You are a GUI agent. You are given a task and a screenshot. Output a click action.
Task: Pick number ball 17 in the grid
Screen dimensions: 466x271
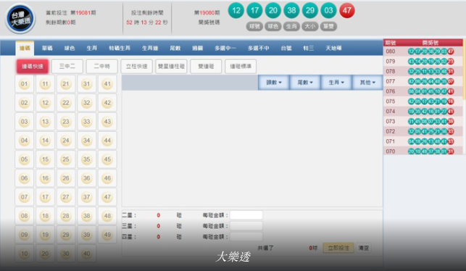pyautogui.click(x=45, y=197)
